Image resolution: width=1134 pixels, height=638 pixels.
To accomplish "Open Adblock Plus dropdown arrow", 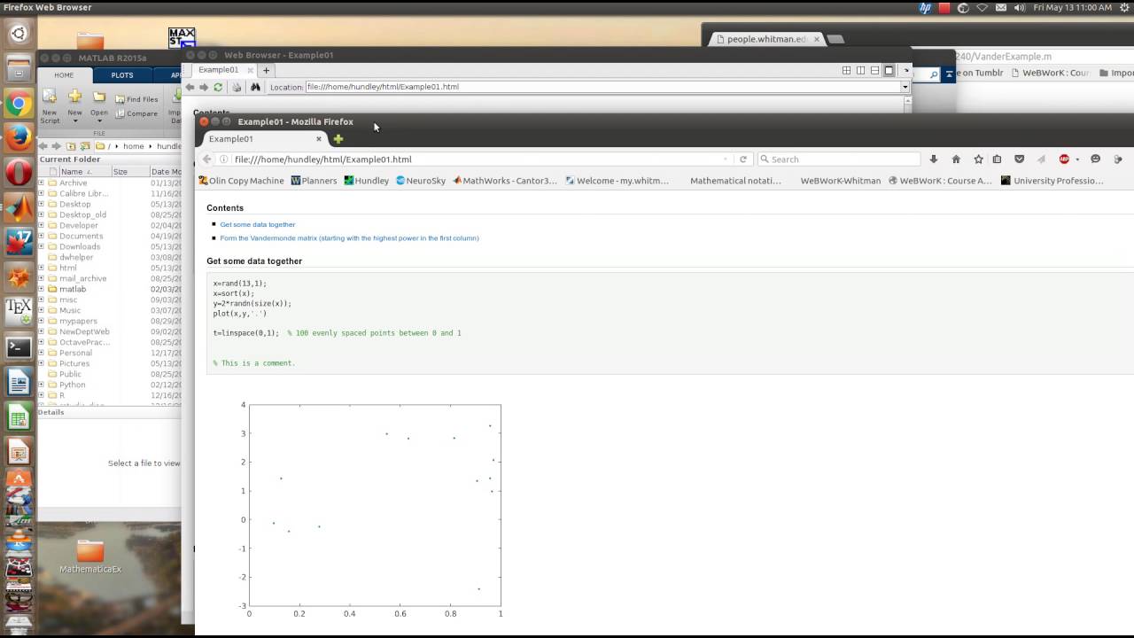I will 1077,159.
